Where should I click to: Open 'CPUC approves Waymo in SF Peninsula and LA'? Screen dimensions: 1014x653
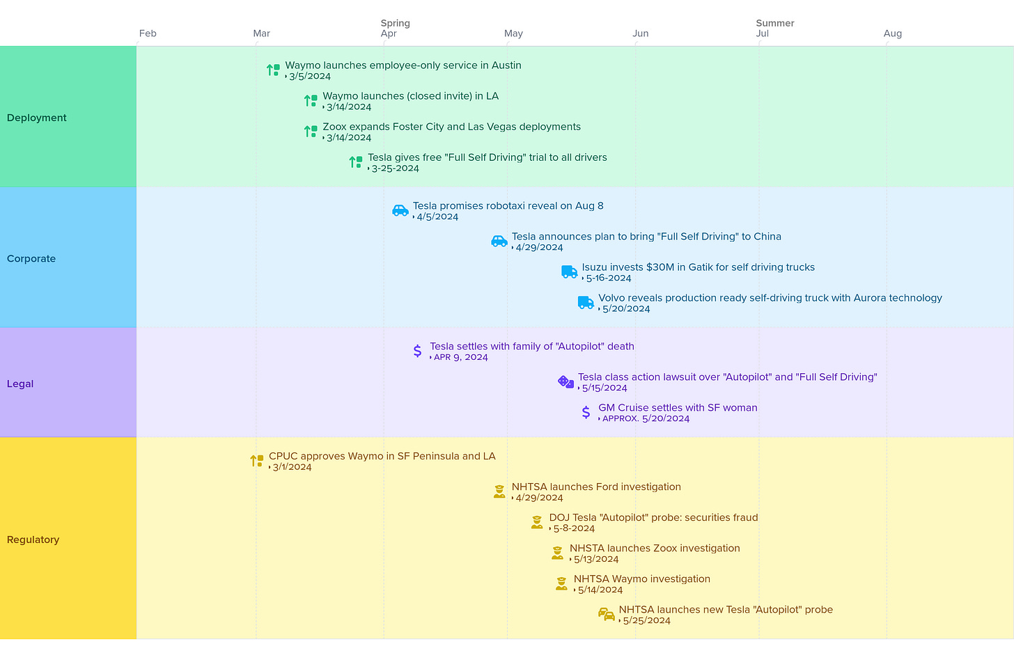click(x=382, y=456)
